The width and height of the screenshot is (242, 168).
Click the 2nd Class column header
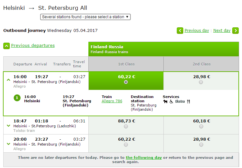coord(201,64)
